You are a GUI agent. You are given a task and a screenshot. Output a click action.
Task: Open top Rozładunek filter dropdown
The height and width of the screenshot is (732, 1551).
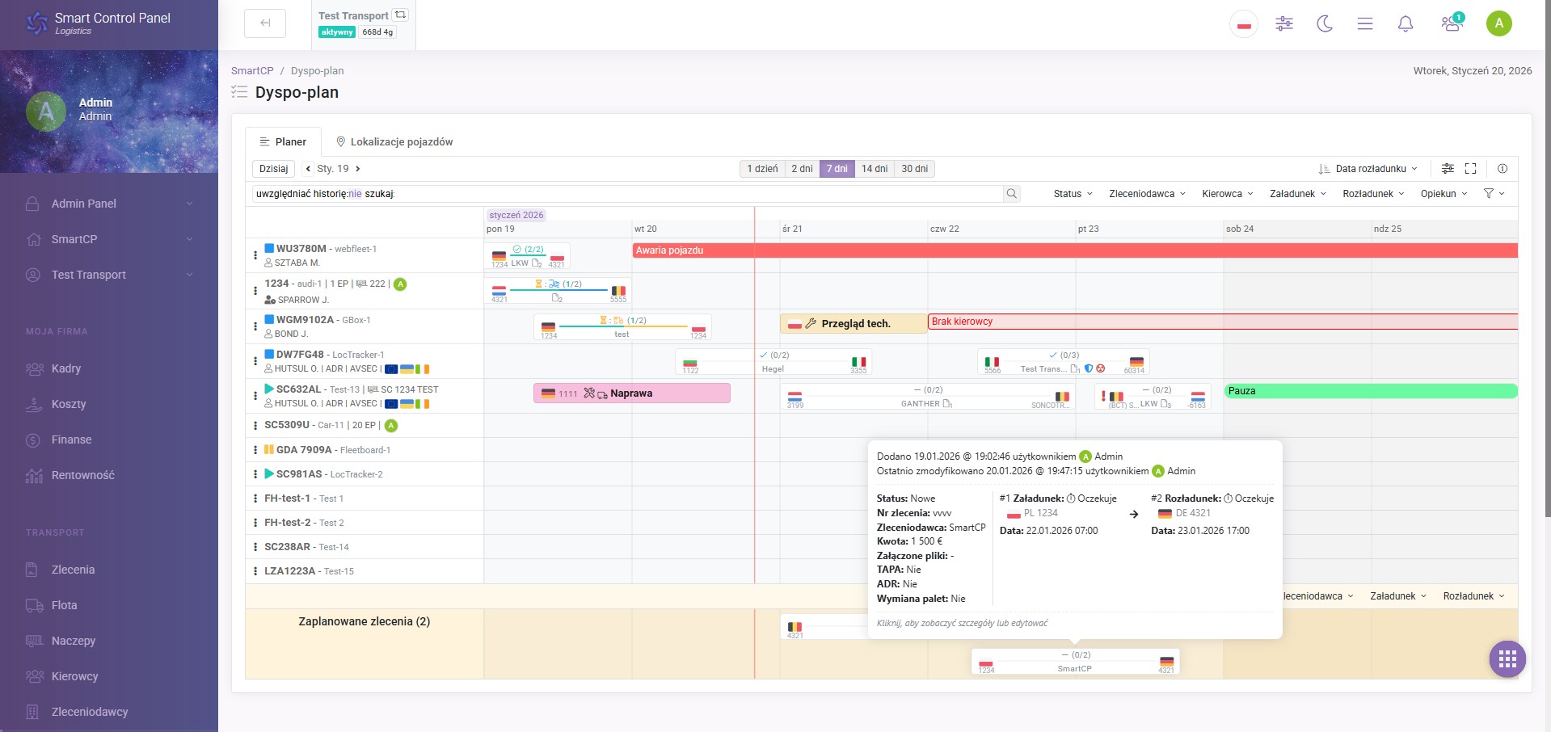point(1374,194)
